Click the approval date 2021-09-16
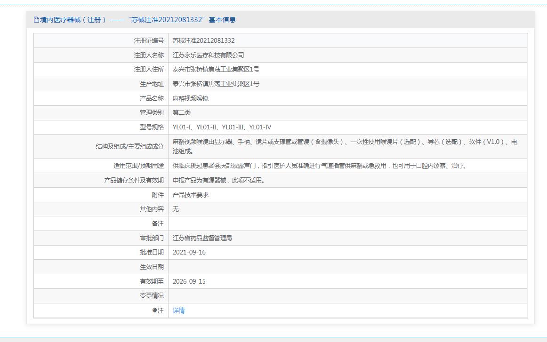547x342 pixels. (x=189, y=252)
